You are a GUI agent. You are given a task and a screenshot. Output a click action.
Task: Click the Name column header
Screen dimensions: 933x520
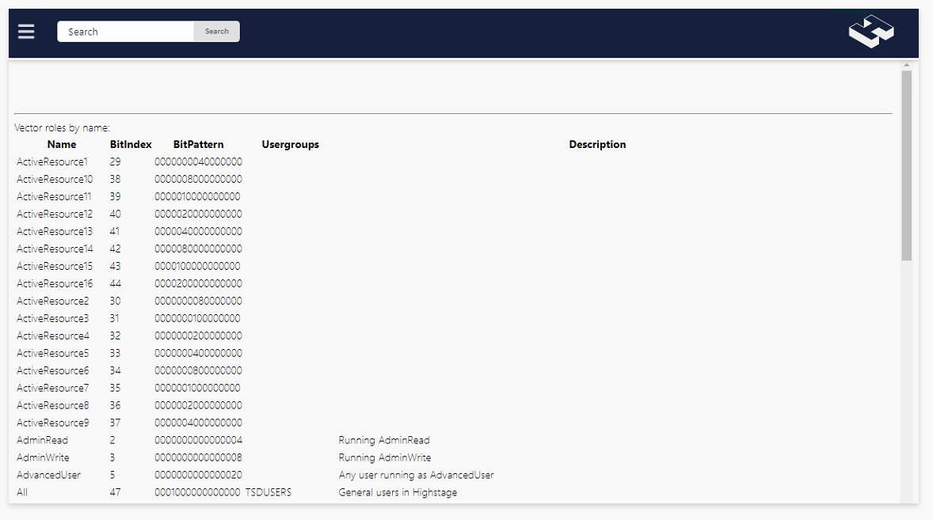click(x=62, y=144)
